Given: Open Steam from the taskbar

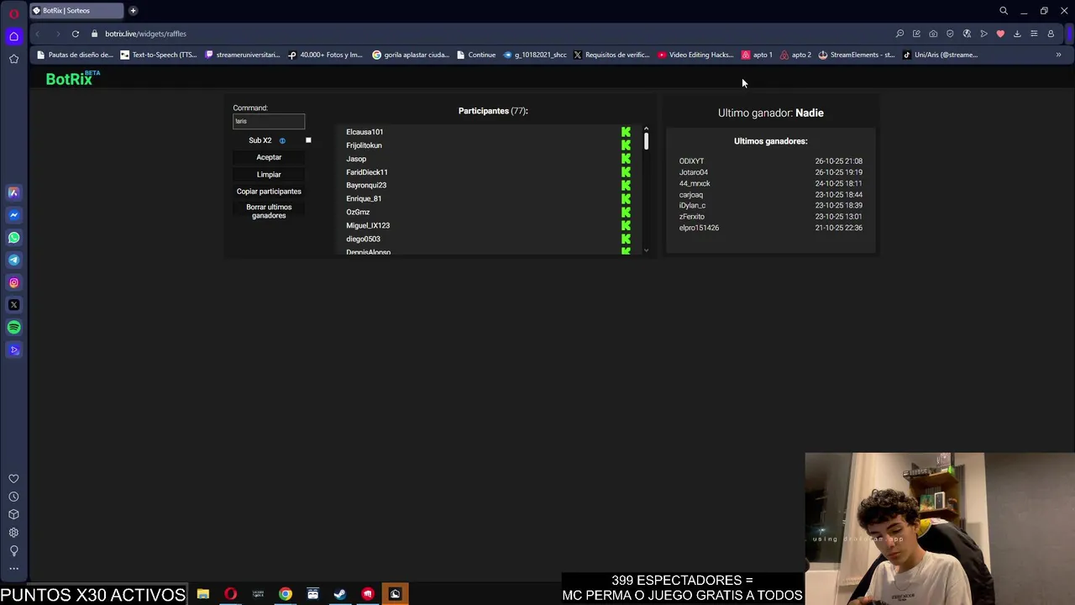Looking at the screenshot, I should pos(339,594).
